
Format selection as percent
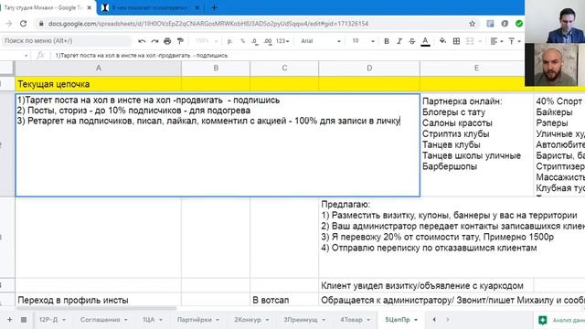243,41
